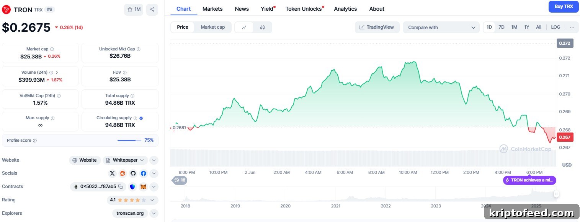Click the shield security icon in Contracts
This screenshot has width=580, height=222.
click(132, 187)
